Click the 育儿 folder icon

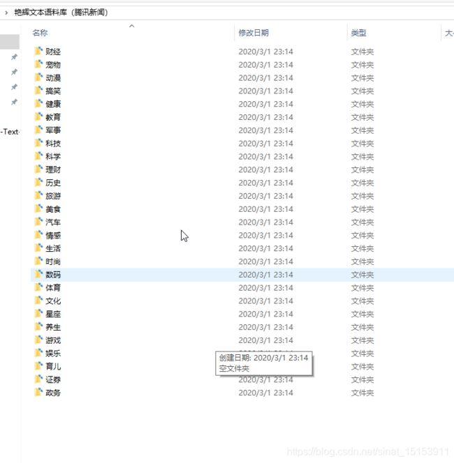tap(38, 366)
